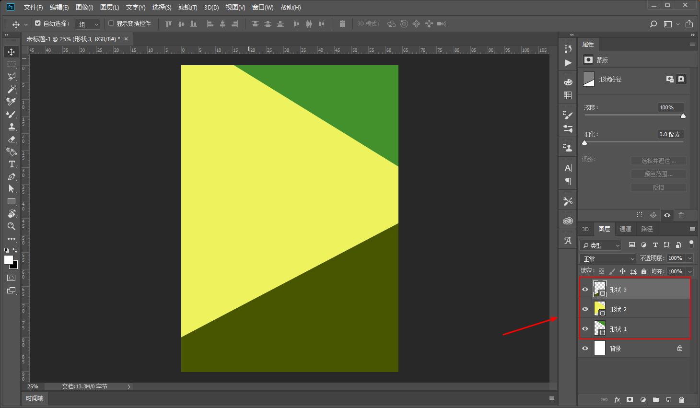Image resolution: width=700 pixels, height=408 pixels.
Task: Select the Eraser tool
Action: 12,139
